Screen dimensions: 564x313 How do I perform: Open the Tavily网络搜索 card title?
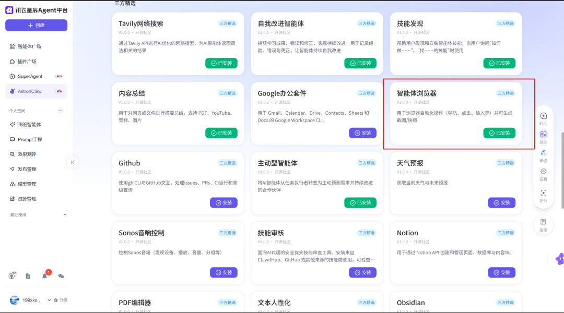point(141,23)
